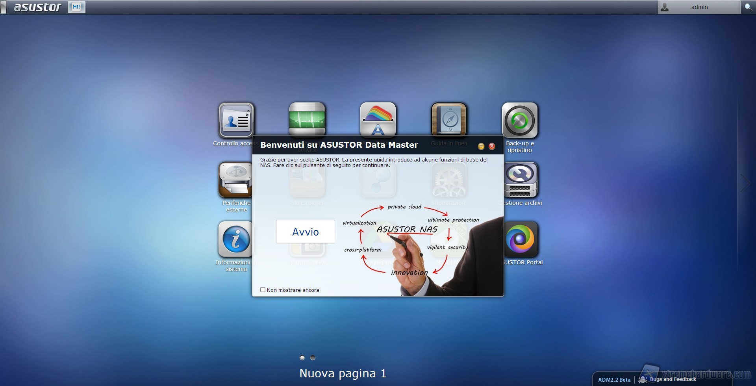Viewport: 756px width, 386px height.
Task: Open the admin user menu
Action: tap(699, 7)
